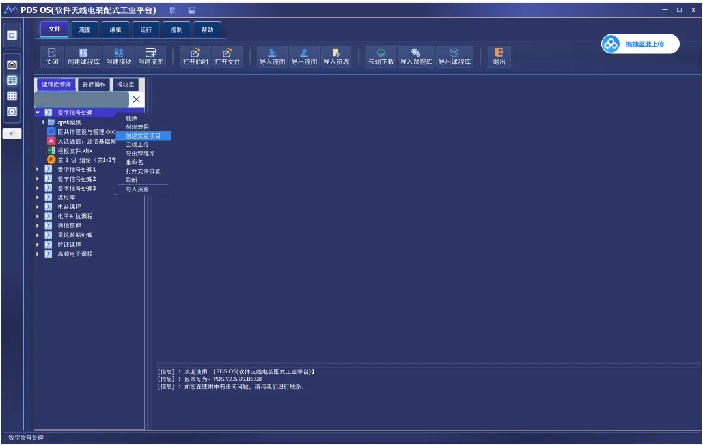Click 打开临时 in the toolbar
The image size is (703, 445).
click(195, 57)
